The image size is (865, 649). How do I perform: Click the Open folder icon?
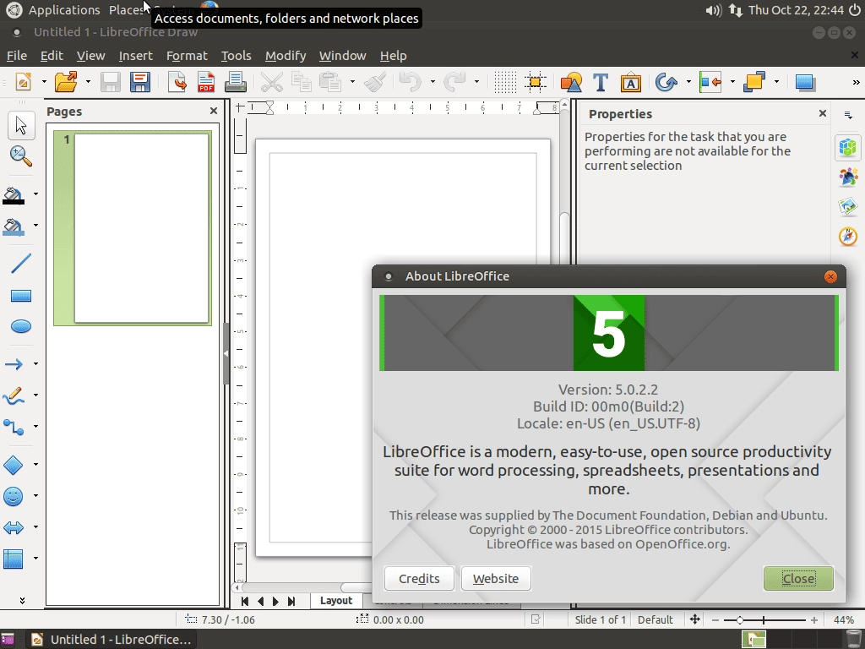(66, 82)
